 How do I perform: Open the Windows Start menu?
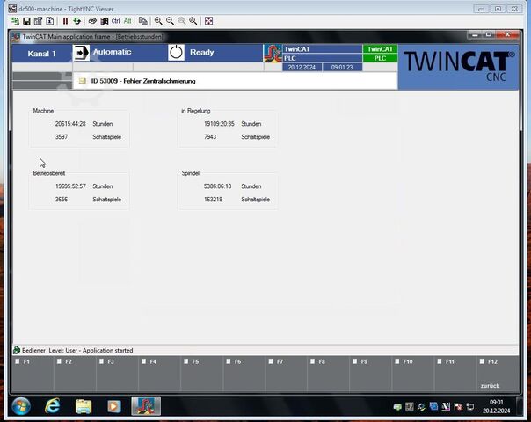click(x=19, y=406)
